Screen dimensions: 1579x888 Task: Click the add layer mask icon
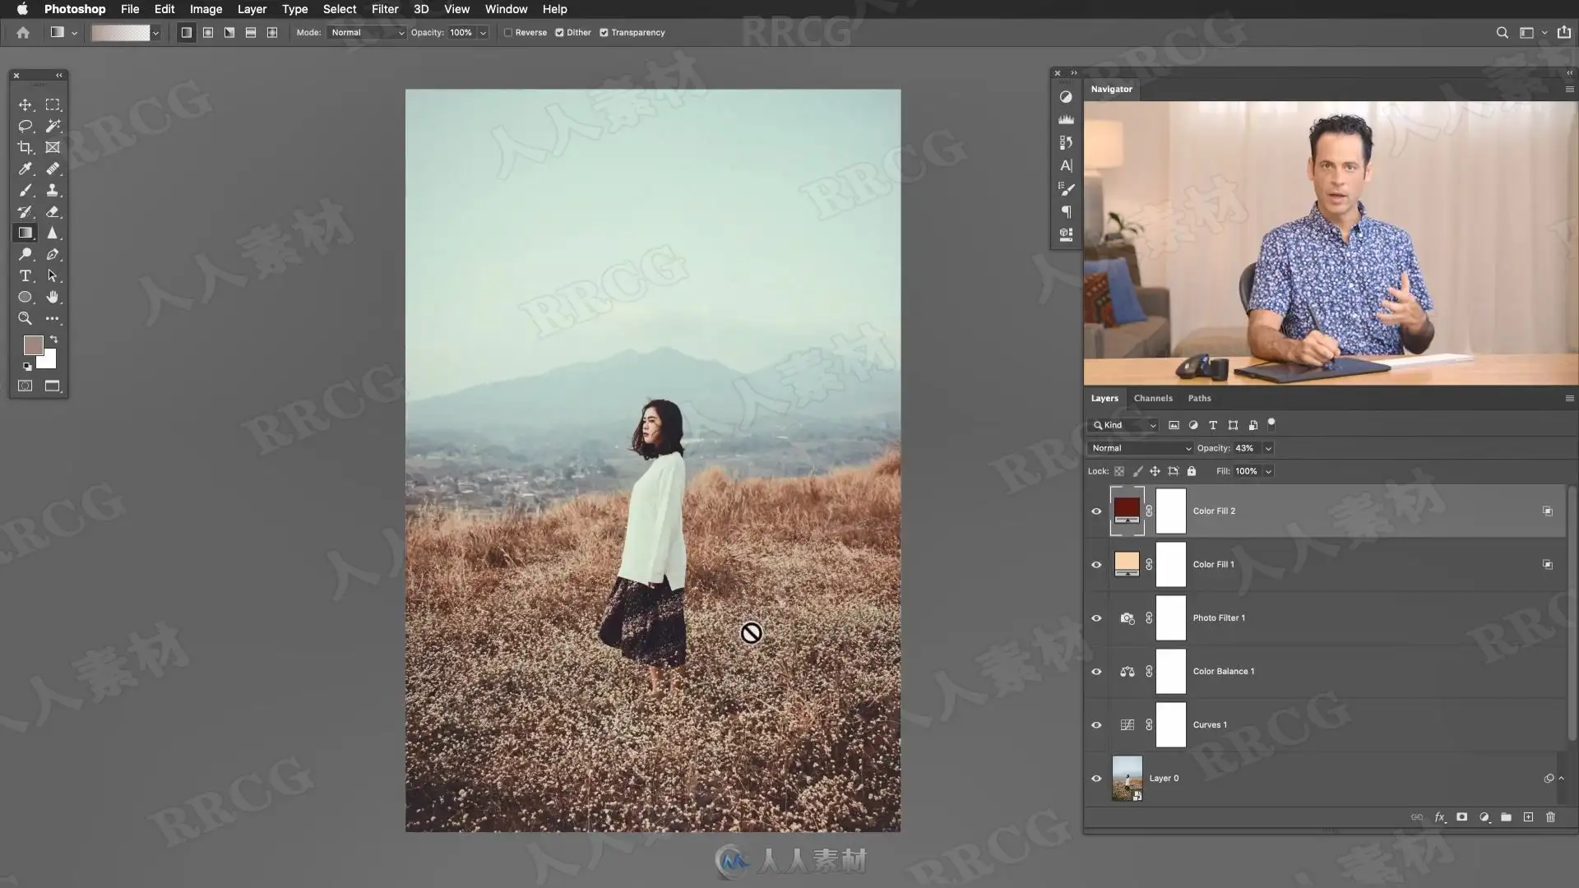(x=1461, y=817)
